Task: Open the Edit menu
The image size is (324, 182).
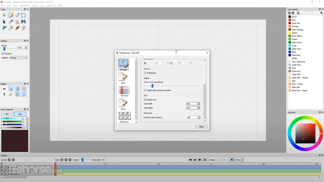Action: (9, 6)
